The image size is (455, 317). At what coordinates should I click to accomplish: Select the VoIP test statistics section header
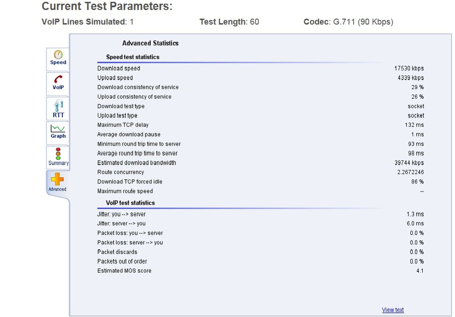[130, 203]
